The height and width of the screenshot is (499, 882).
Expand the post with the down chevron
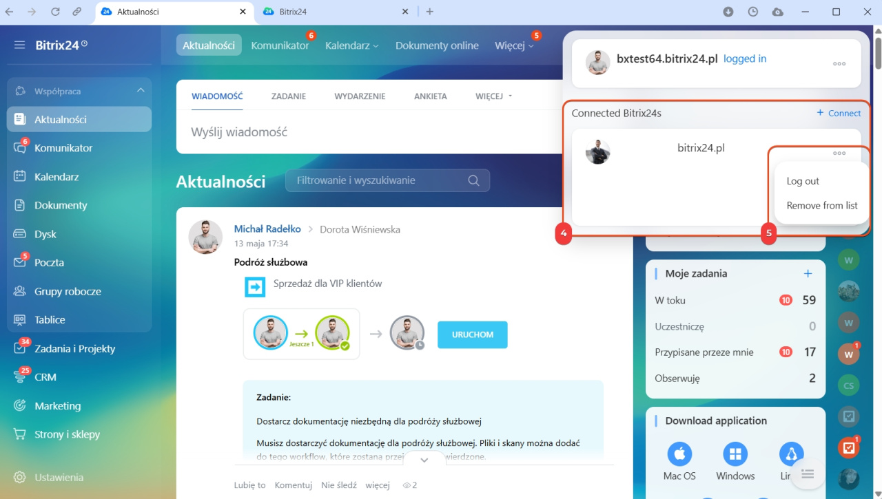click(x=424, y=460)
